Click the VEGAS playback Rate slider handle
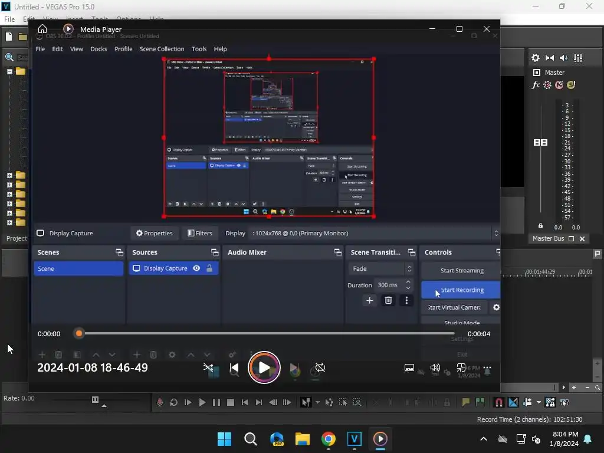Viewport: 604px width, 453px height. [95, 399]
